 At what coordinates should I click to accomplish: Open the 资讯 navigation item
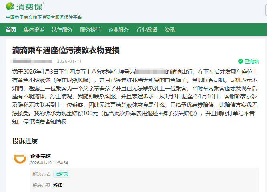[170, 30]
